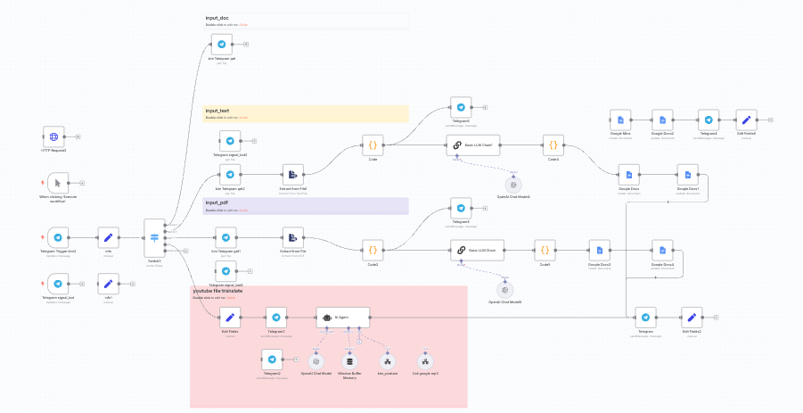Click the Google Docs1 update node
This screenshot has width=803, height=413.
click(x=686, y=175)
